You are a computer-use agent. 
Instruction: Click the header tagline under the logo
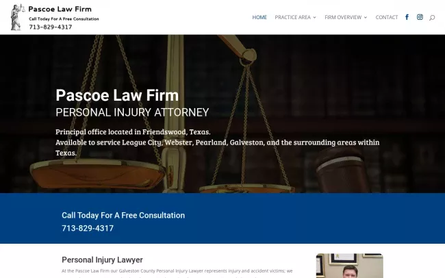(64, 19)
